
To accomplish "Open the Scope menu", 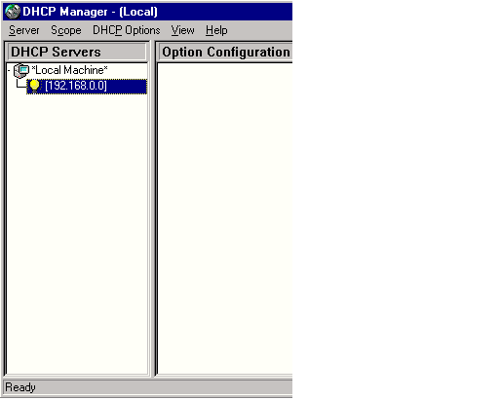I will pos(66,30).
